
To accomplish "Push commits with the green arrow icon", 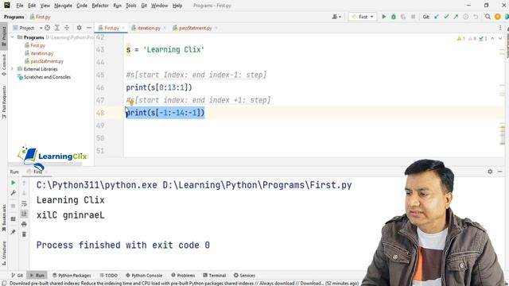I will click(x=456, y=17).
